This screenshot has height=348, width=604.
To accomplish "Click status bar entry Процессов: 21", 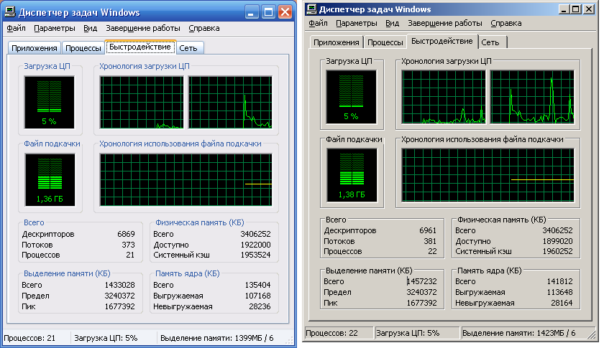I will coord(29,339).
